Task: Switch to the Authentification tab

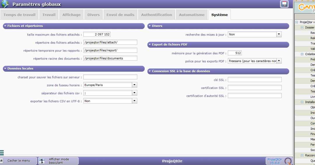Action: click(157, 15)
